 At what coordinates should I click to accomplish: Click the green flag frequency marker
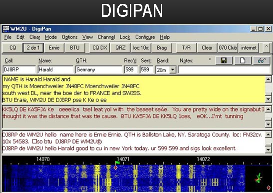(x=118, y=162)
